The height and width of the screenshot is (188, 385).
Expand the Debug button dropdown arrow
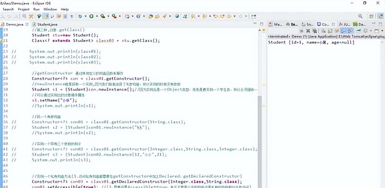point(85,16)
